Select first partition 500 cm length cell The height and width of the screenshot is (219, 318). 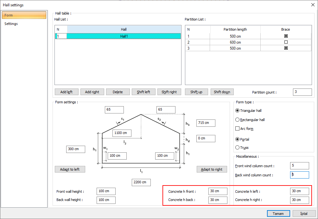pos(235,36)
